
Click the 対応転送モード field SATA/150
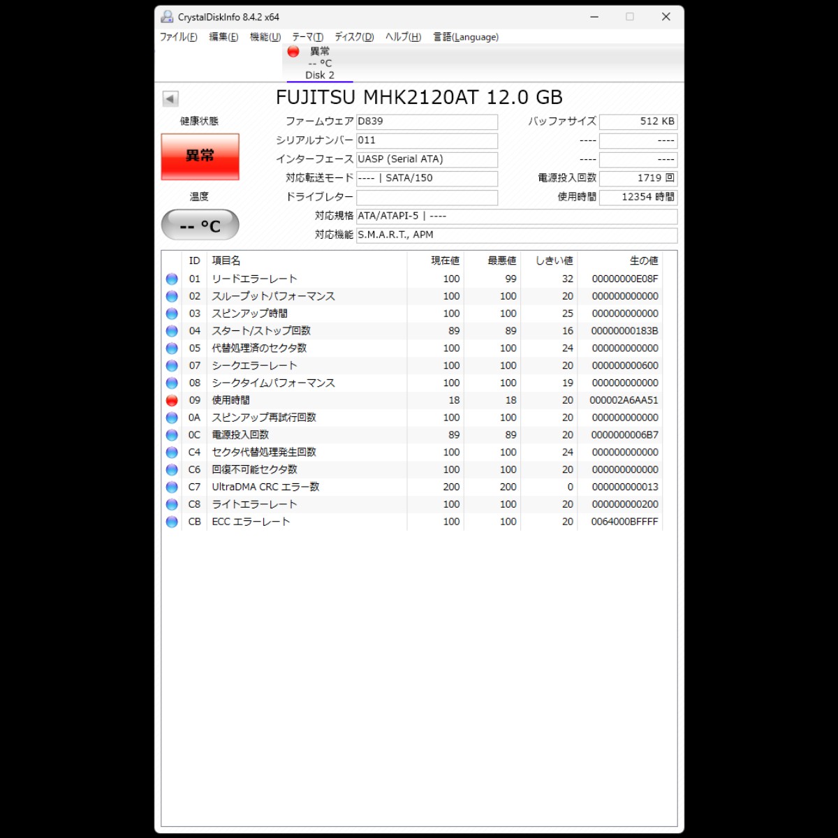[427, 178]
